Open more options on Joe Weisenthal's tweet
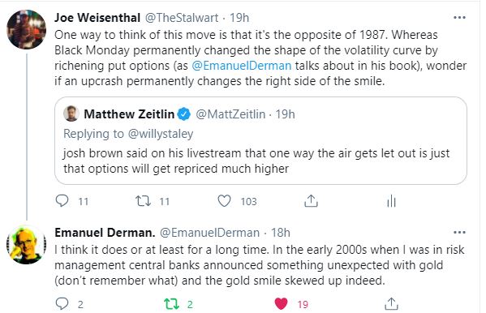Viewport: 486px width, 313px height. (x=459, y=18)
